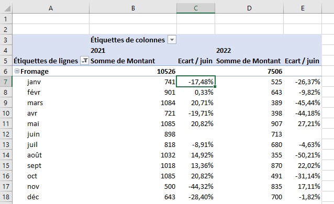Select the août row label
334x204 pixels.
tap(51, 155)
